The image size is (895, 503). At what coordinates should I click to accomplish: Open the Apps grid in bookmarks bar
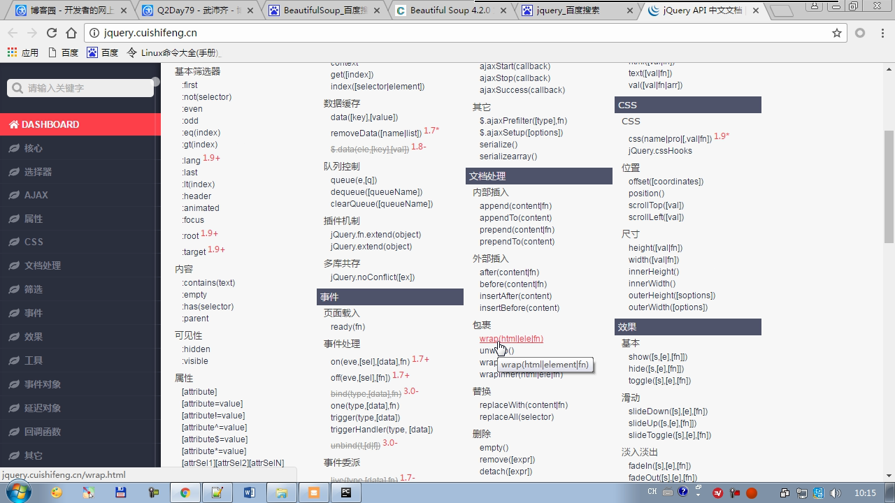22,52
